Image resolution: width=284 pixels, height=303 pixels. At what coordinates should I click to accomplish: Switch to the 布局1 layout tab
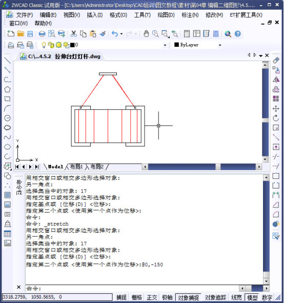(76, 166)
